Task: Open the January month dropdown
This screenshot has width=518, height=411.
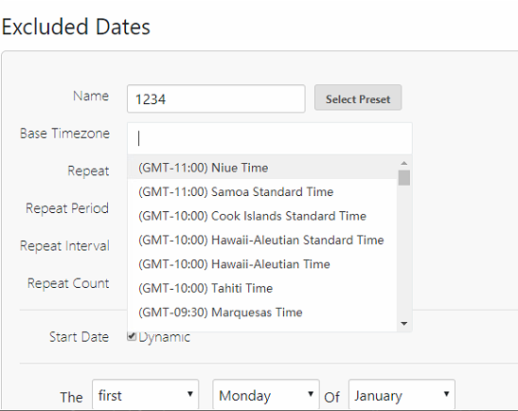Action: click(402, 395)
